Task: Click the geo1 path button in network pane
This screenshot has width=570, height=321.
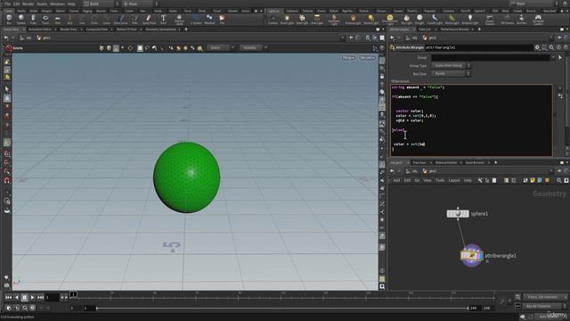Action: click(429, 171)
